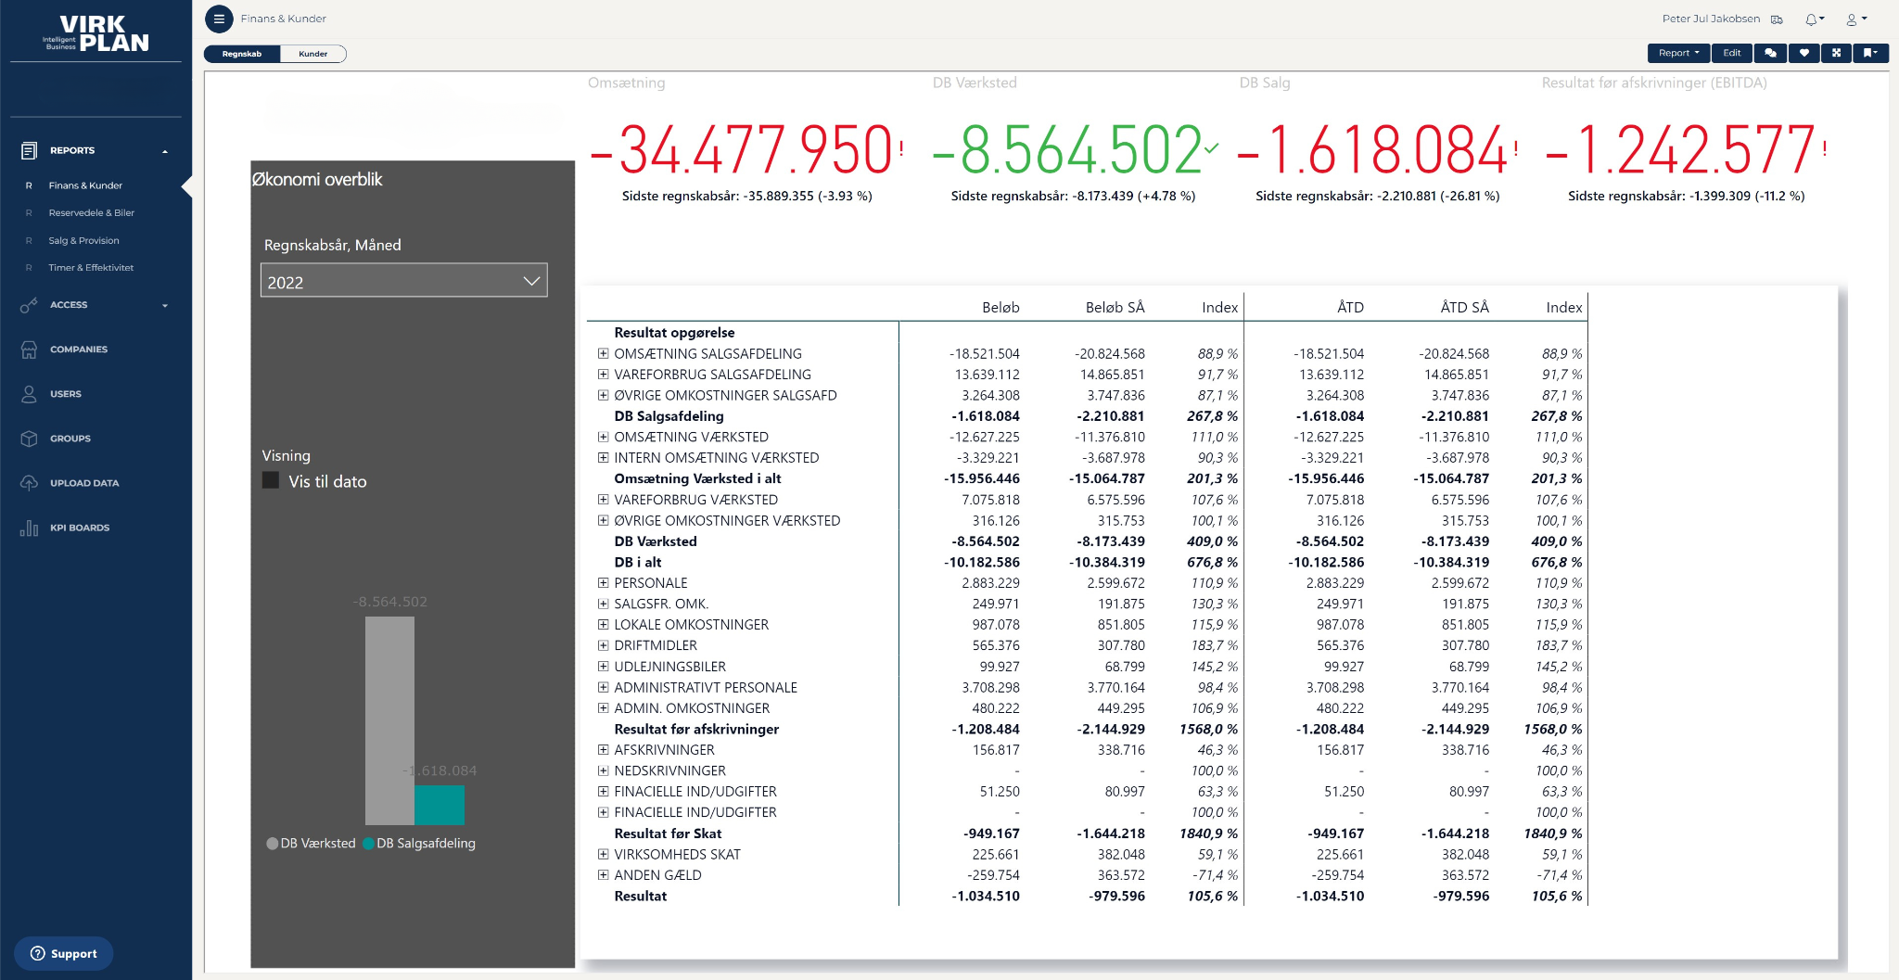
Task: Click the truck company icon beside the user name
Action: [x=1777, y=19]
